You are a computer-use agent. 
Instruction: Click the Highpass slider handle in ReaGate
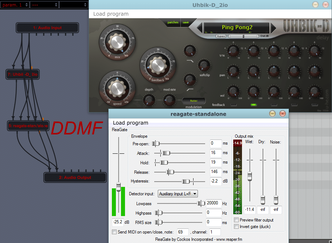(x=159, y=213)
